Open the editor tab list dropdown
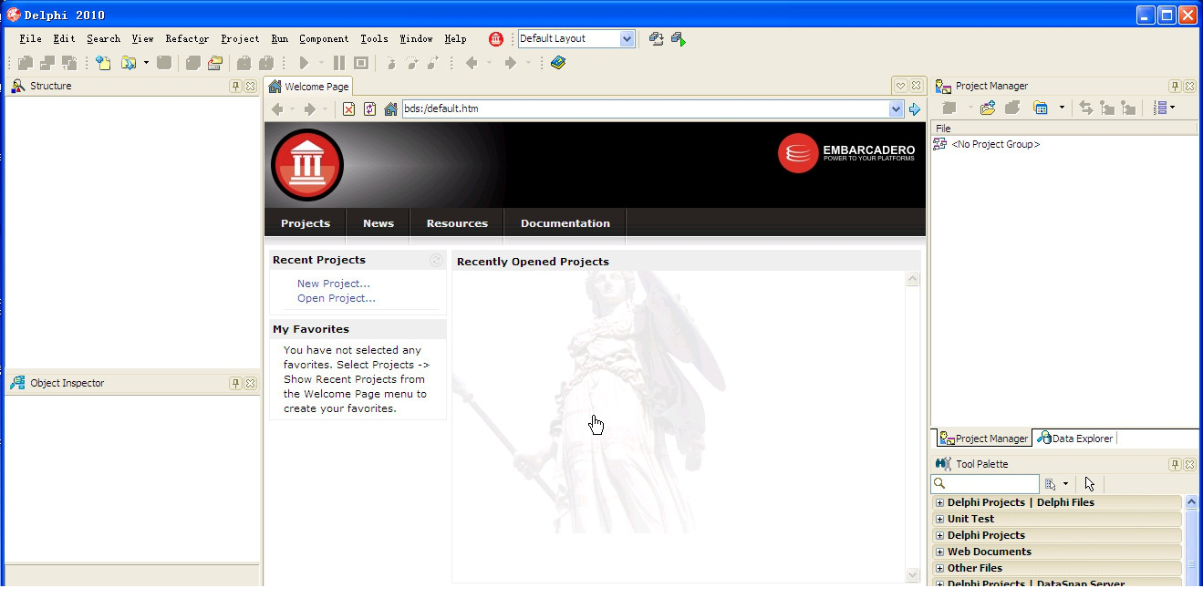This screenshot has width=1203, height=609. click(900, 86)
